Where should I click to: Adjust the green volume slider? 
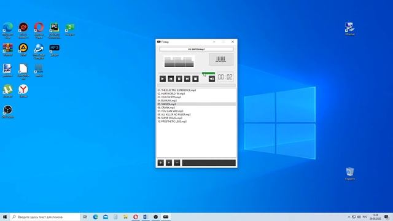[x=209, y=73]
